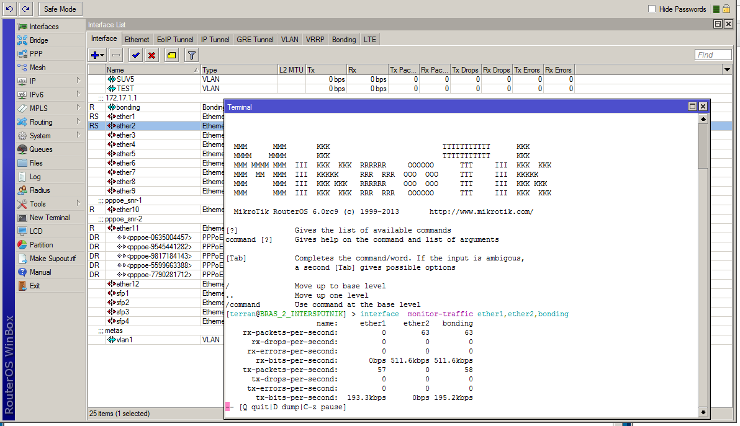The height and width of the screenshot is (426, 740).
Task: Open Log in the sidebar
Action: pyautogui.click(x=35, y=177)
